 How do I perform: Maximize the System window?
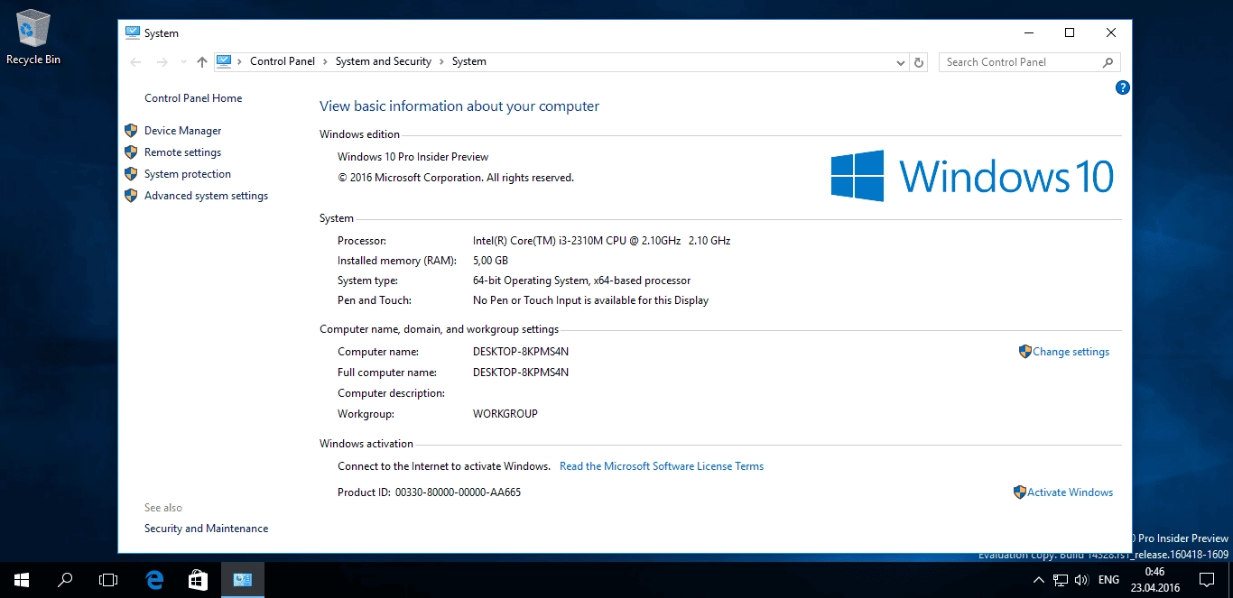(1070, 32)
